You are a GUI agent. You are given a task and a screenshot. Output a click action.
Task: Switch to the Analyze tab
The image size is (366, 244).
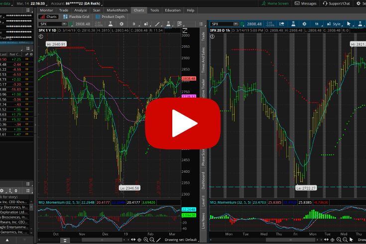(x=80, y=10)
